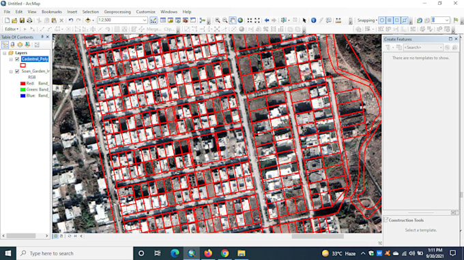Open the Editor dropdown menu

tap(12, 29)
